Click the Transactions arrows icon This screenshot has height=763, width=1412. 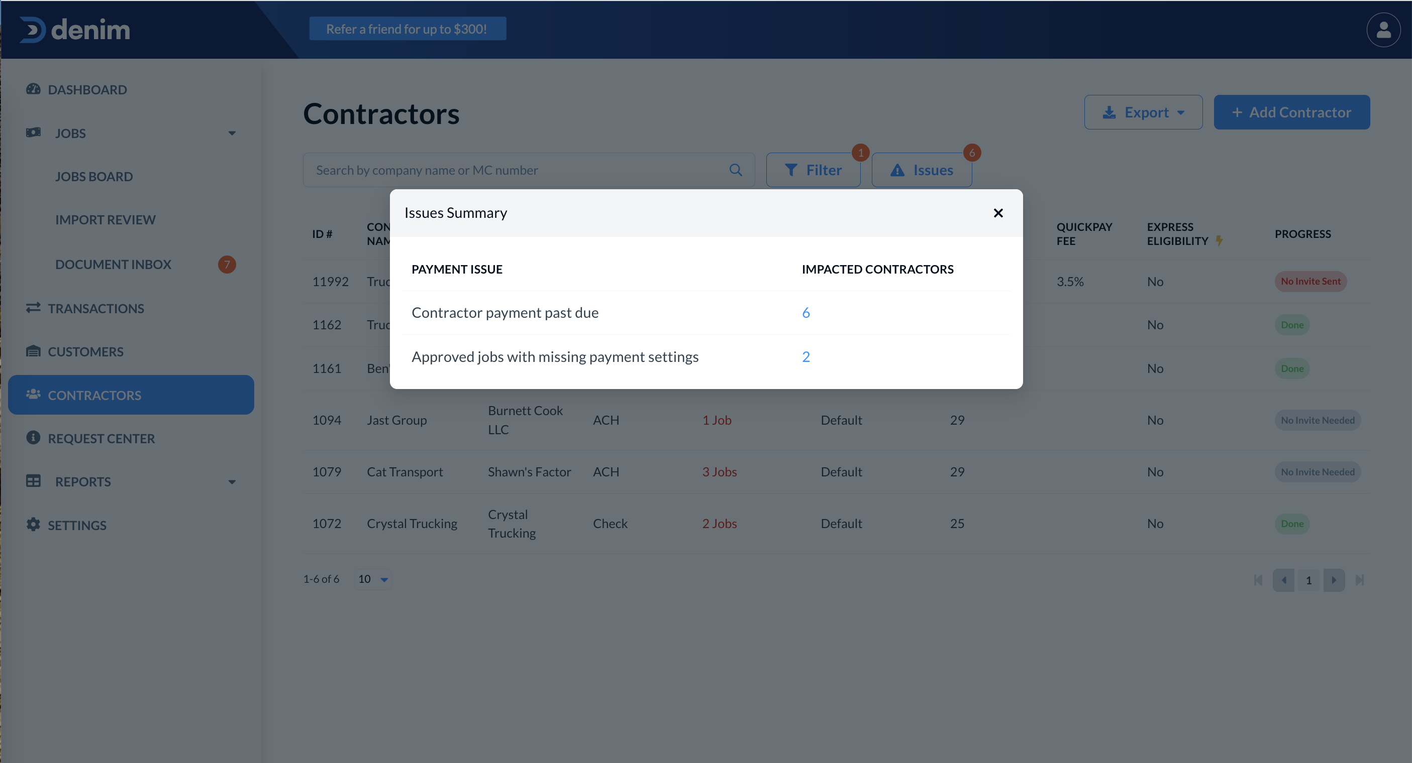(34, 308)
